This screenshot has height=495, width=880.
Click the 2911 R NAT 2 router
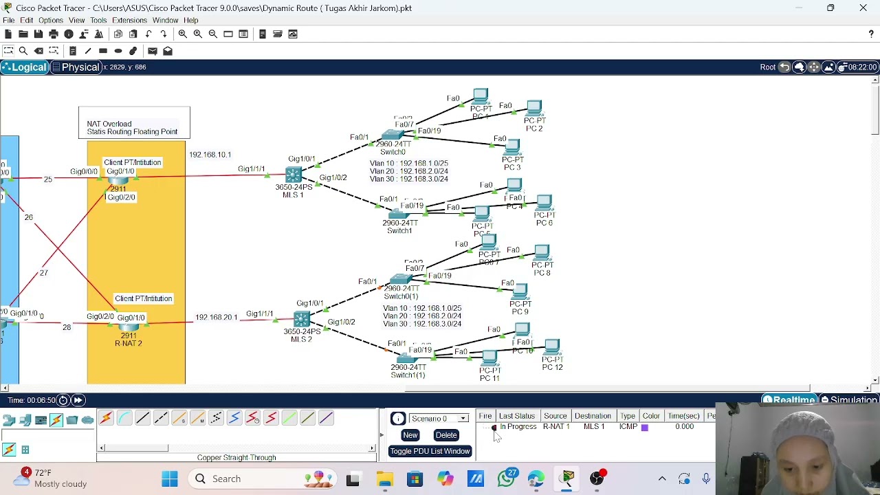coord(129,327)
